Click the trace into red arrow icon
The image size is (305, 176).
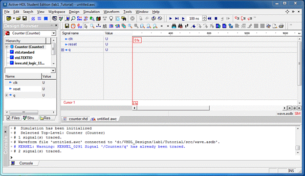tap(237, 19)
